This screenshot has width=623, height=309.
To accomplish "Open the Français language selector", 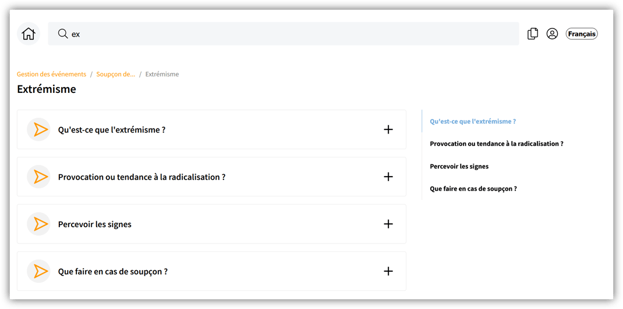I will point(582,34).
